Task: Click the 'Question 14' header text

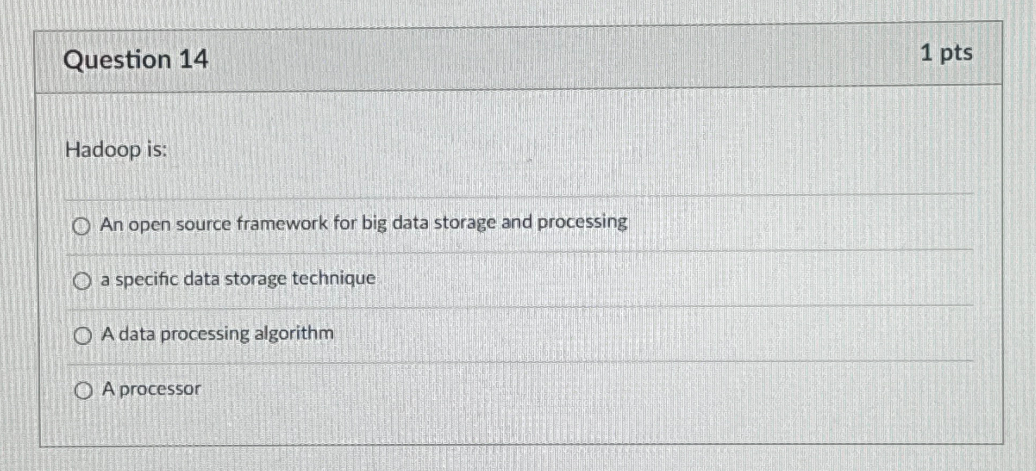Action: click(135, 60)
